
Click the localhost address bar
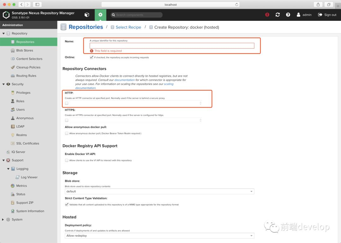[x=170, y=4]
